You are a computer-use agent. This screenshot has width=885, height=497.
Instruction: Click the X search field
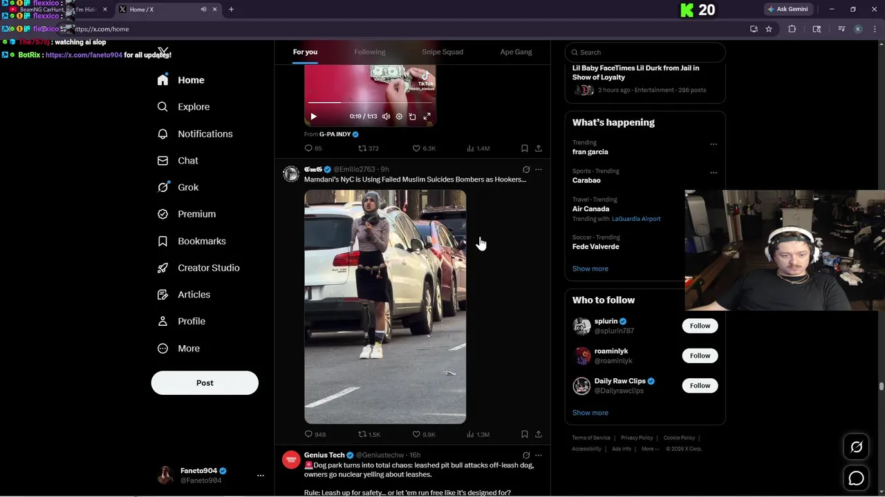[x=645, y=52]
